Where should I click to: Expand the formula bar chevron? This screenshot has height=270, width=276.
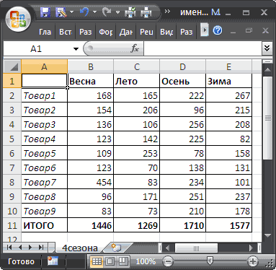[x=267, y=48]
